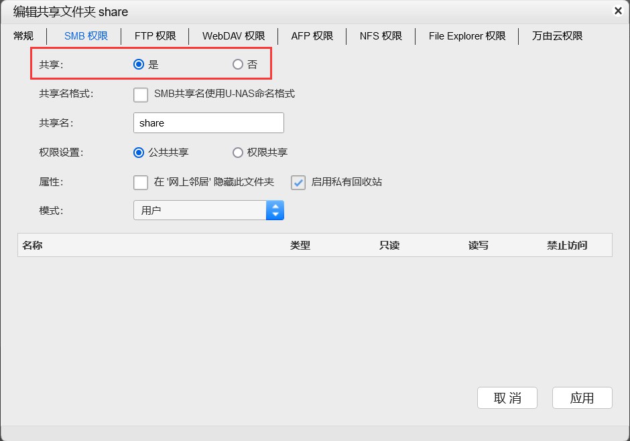Image resolution: width=630 pixels, height=441 pixels.
Task: Open the WebDAV 权限 tab
Action: point(233,36)
